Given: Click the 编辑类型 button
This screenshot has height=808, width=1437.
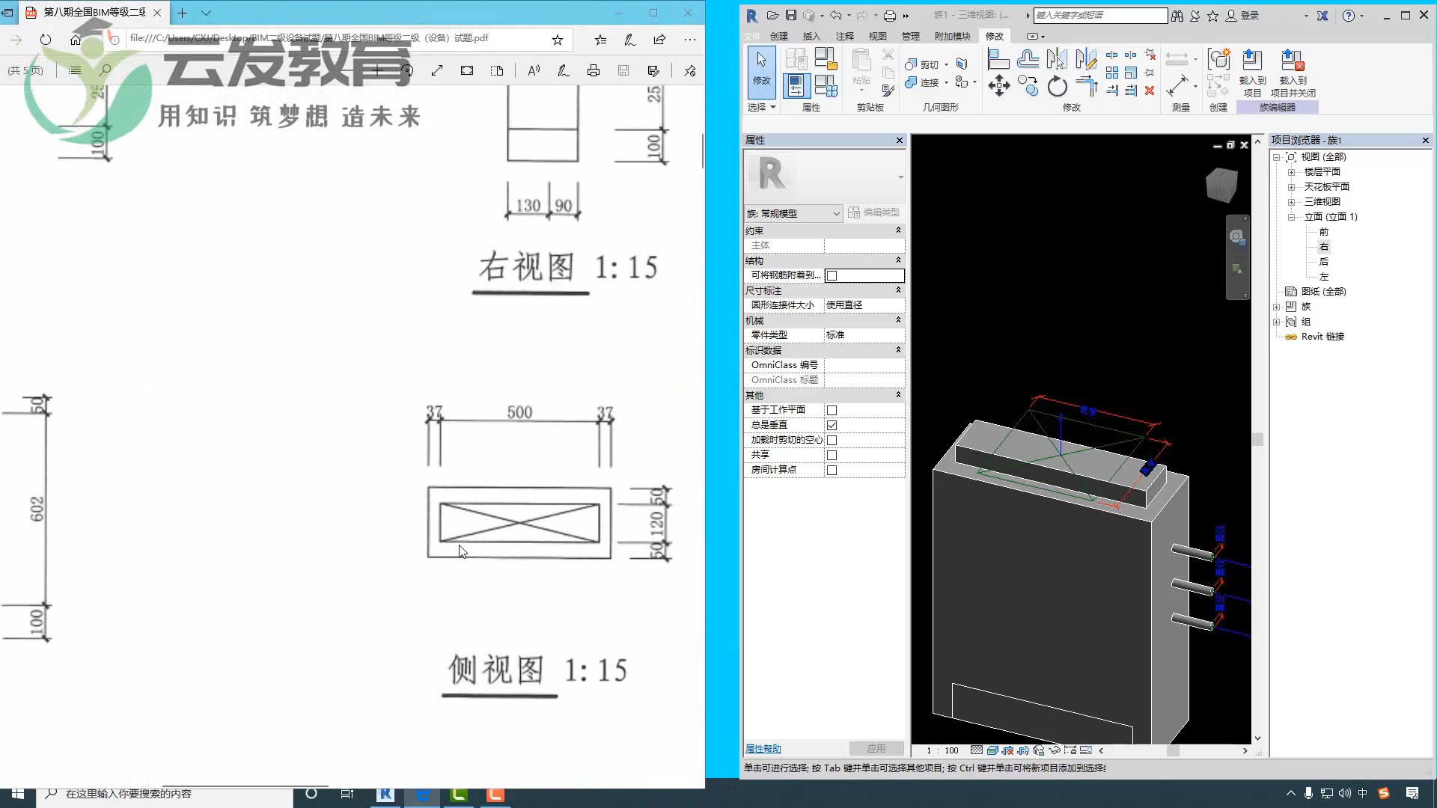Looking at the screenshot, I should pos(874,212).
